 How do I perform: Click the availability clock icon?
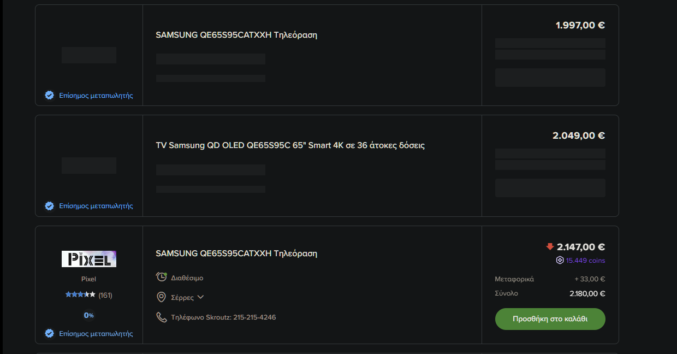point(162,277)
